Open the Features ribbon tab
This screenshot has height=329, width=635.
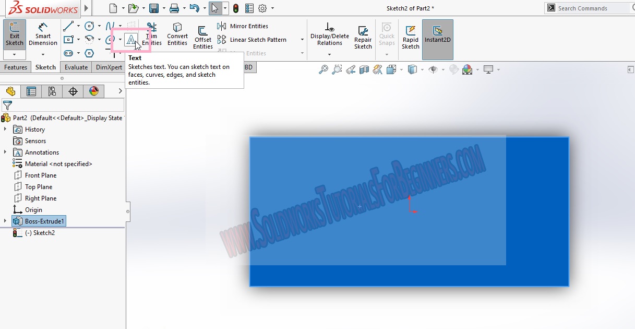[x=16, y=67]
